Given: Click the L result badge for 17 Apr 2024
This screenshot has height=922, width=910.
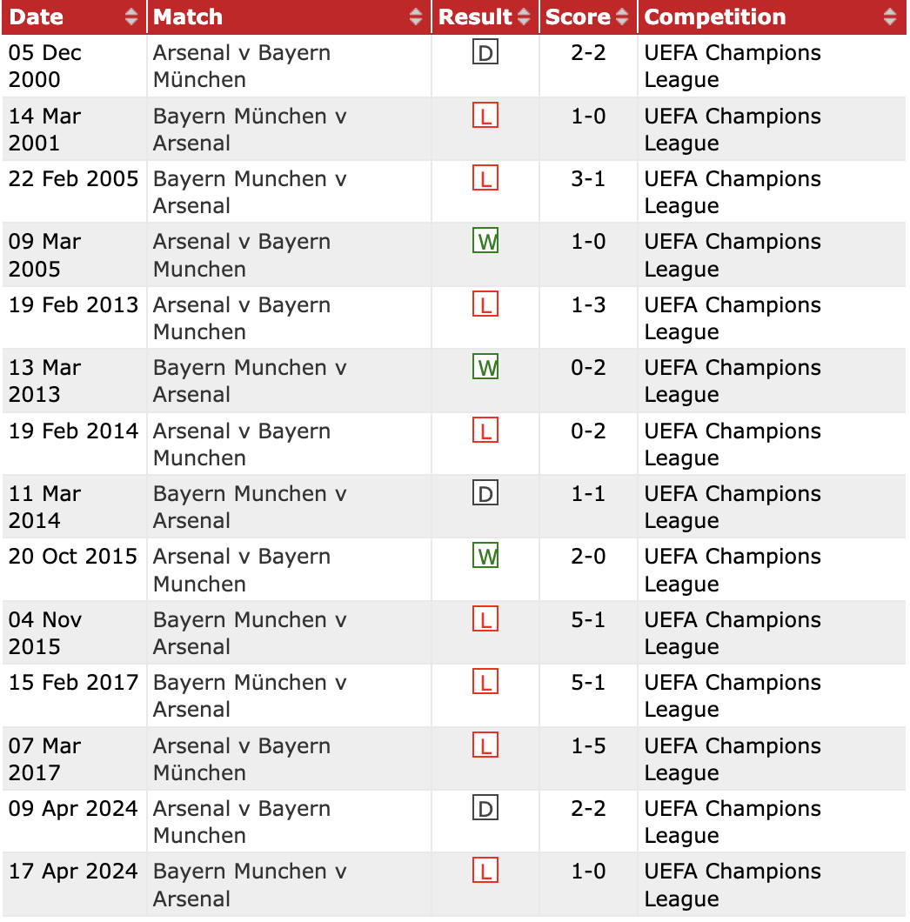Looking at the screenshot, I should tap(485, 871).
